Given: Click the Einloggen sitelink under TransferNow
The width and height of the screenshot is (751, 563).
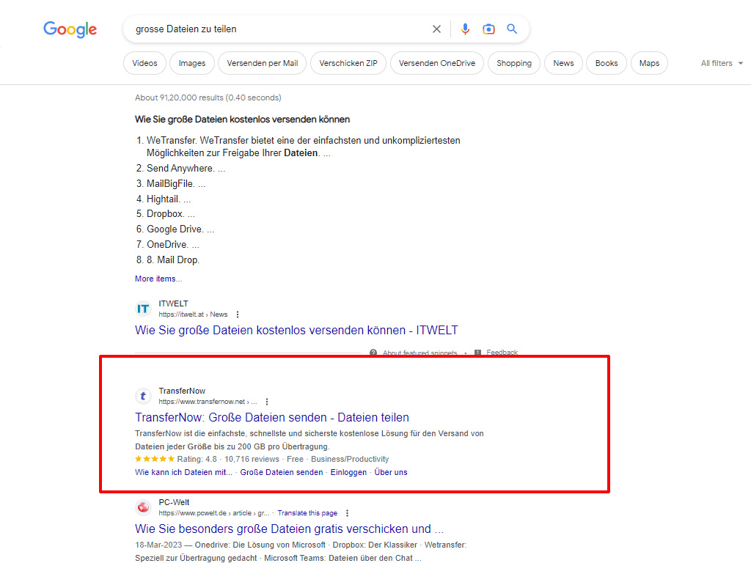Looking at the screenshot, I should 348,472.
